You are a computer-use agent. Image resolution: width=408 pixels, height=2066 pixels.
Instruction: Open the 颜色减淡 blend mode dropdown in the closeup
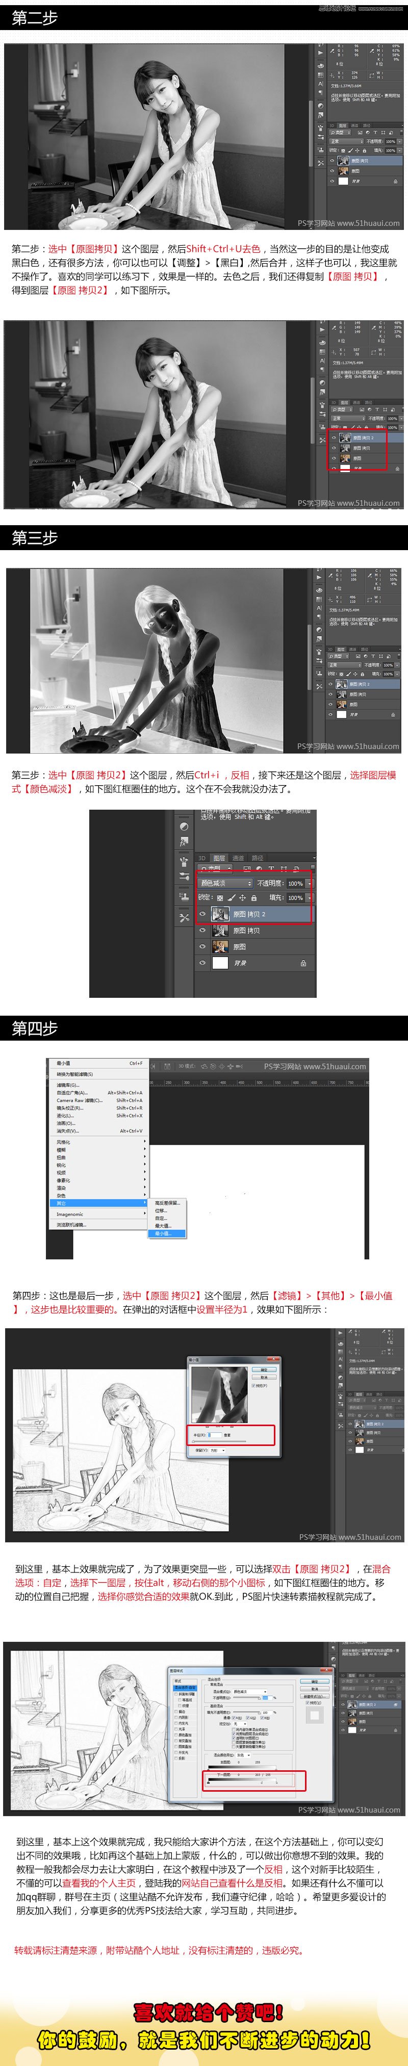coord(225,883)
